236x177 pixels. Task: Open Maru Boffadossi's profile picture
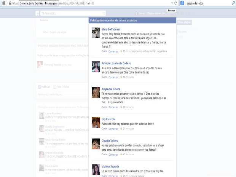[96, 33]
